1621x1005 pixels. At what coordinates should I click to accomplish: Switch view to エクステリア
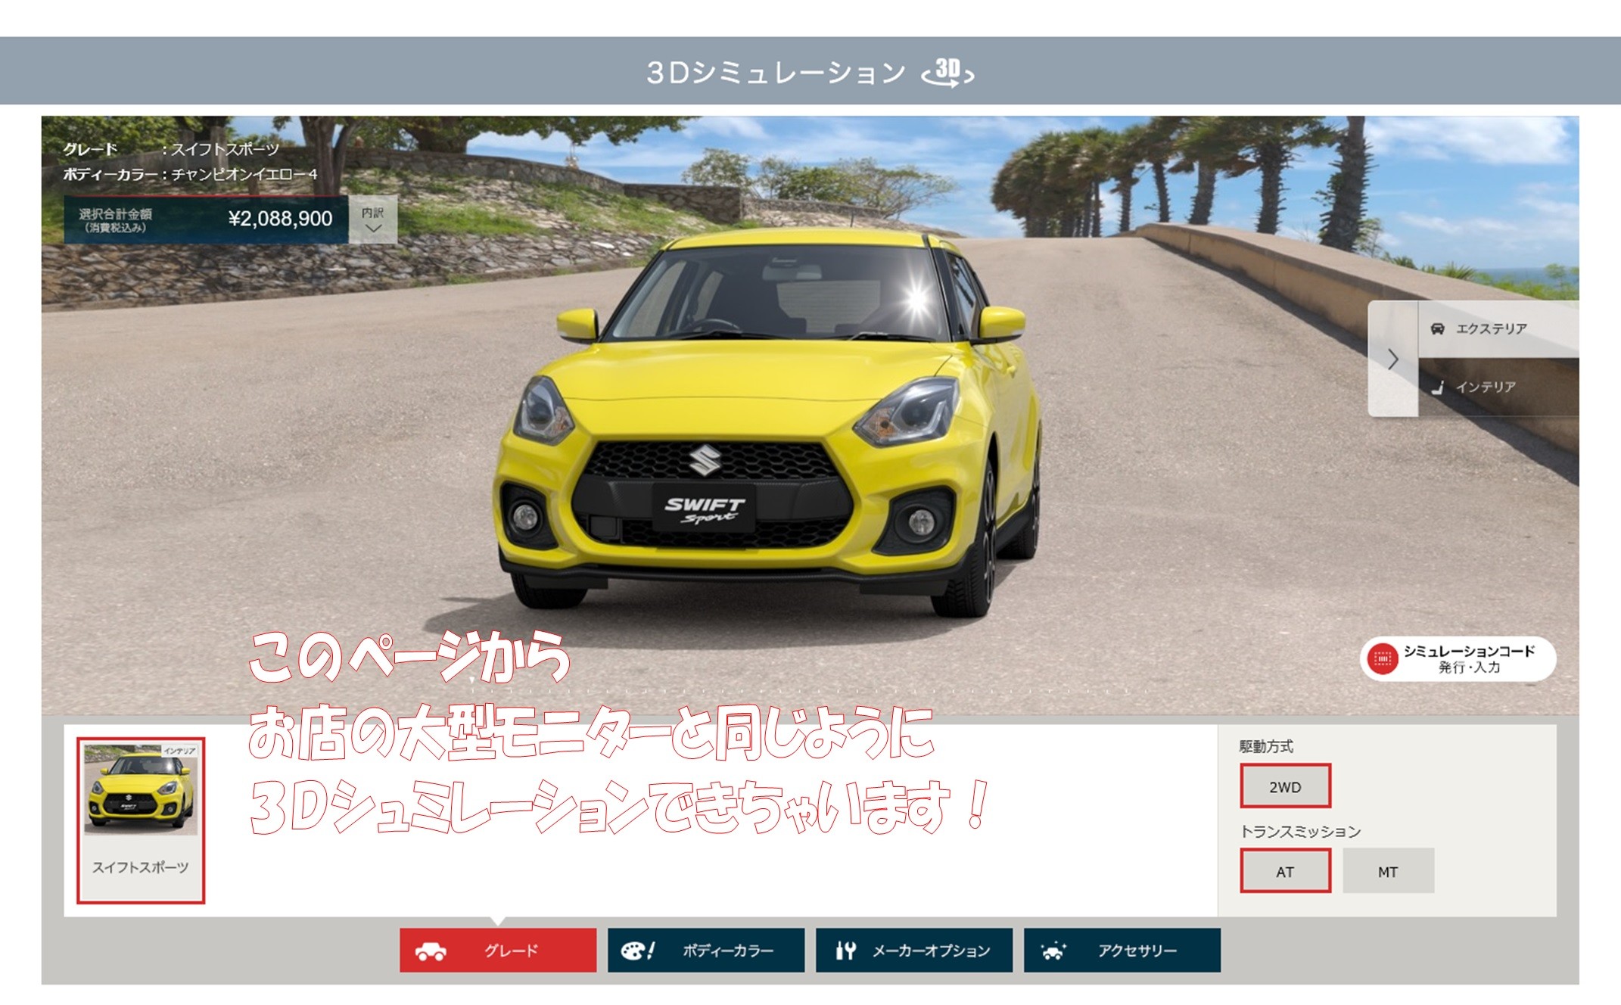click(1498, 328)
